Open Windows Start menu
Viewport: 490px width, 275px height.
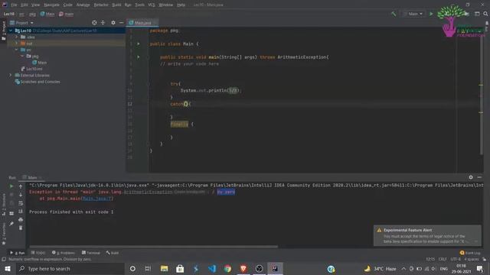coord(7,268)
